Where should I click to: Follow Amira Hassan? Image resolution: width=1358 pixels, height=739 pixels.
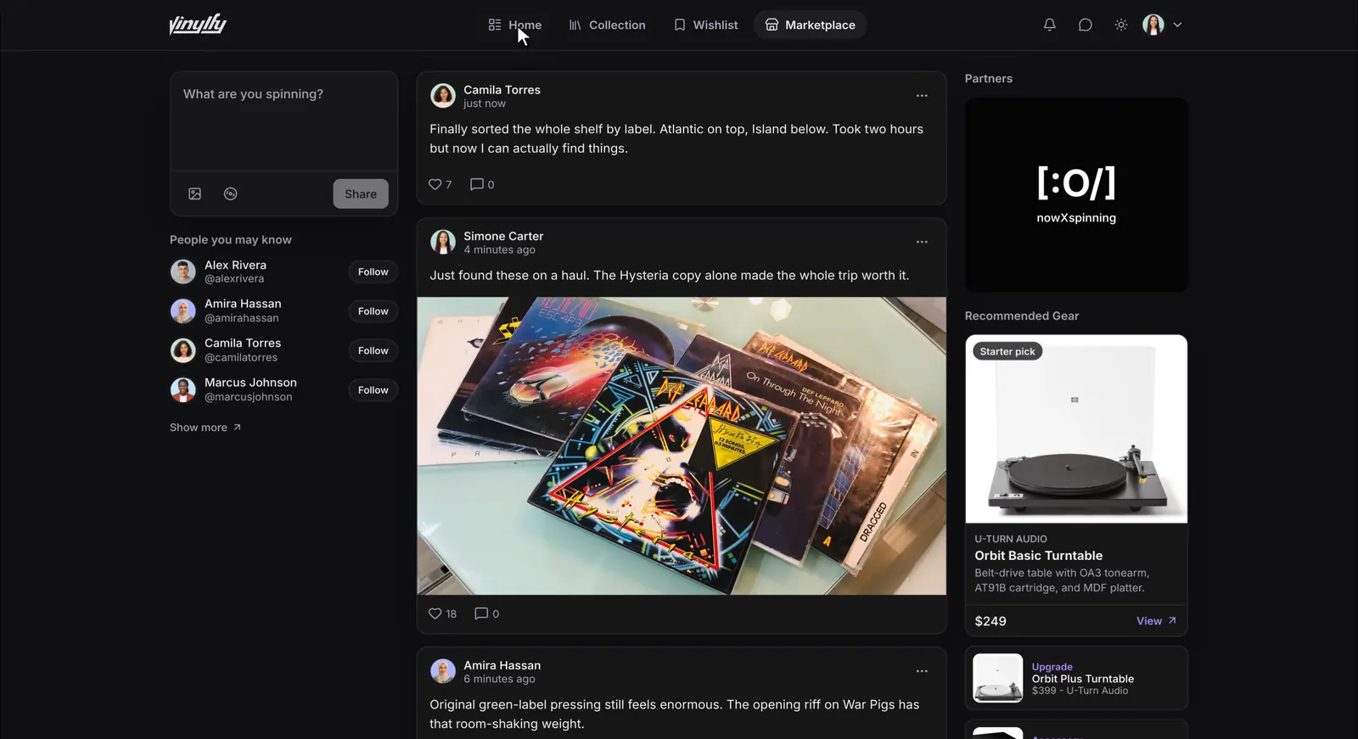click(x=373, y=311)
